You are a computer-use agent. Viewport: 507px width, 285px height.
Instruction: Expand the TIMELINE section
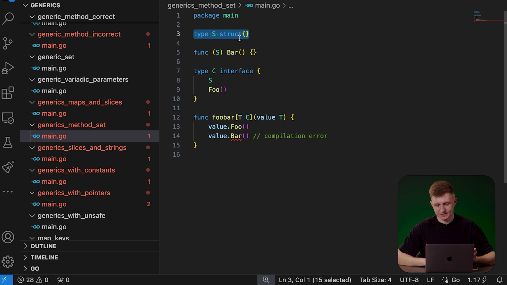(44, 257)
